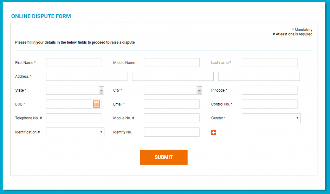Open the Gender dropdown

[271, 118]
